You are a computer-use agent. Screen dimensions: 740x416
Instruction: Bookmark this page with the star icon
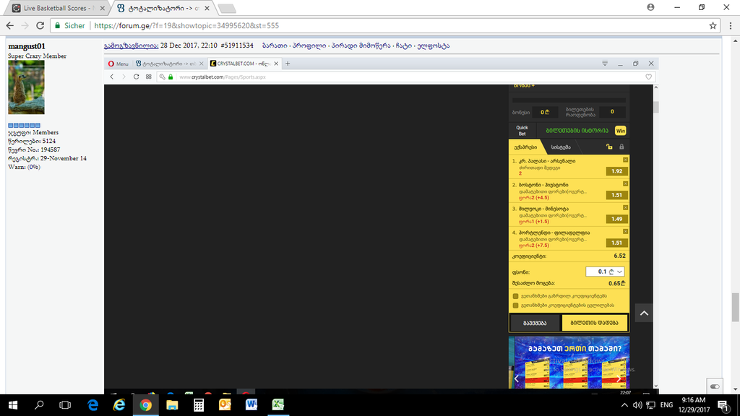point(713,25)
